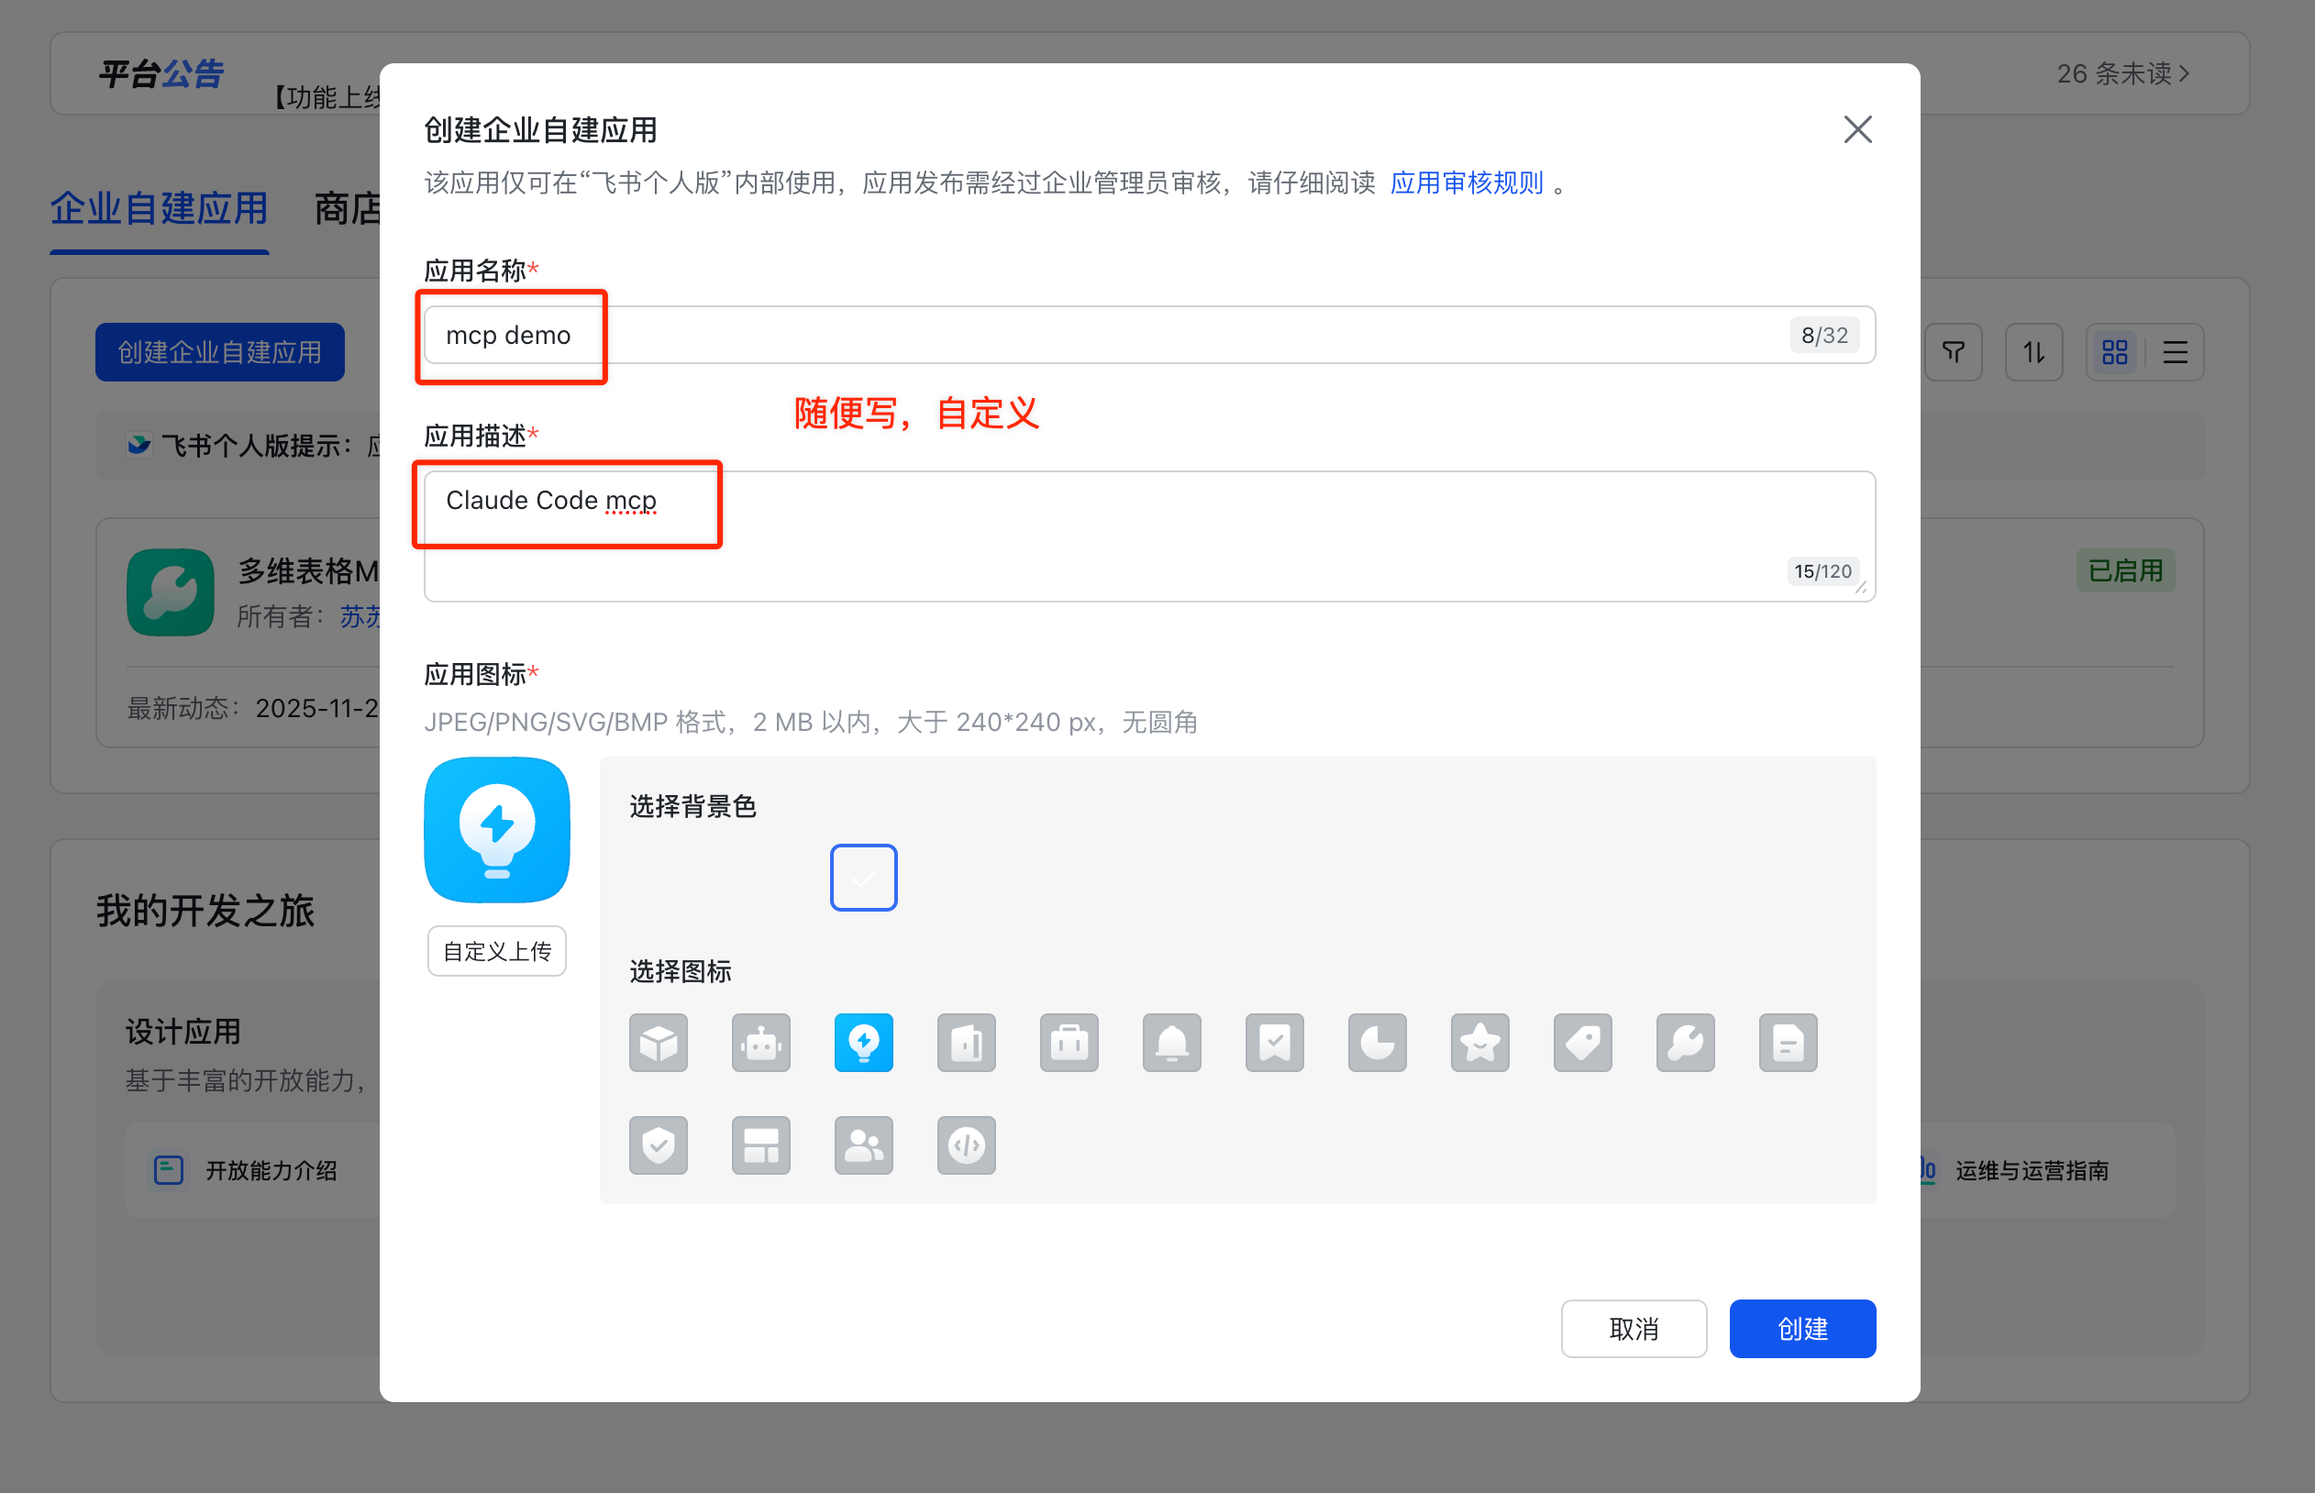The image size is (2315, 1493).
Task: Close the create app dialog
Action: (1857, 130)
